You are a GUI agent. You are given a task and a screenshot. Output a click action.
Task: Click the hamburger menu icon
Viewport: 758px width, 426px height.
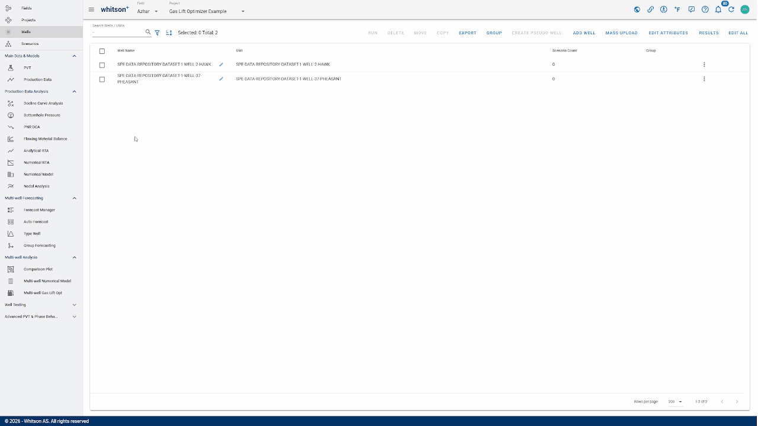click(x=91, y=9)
